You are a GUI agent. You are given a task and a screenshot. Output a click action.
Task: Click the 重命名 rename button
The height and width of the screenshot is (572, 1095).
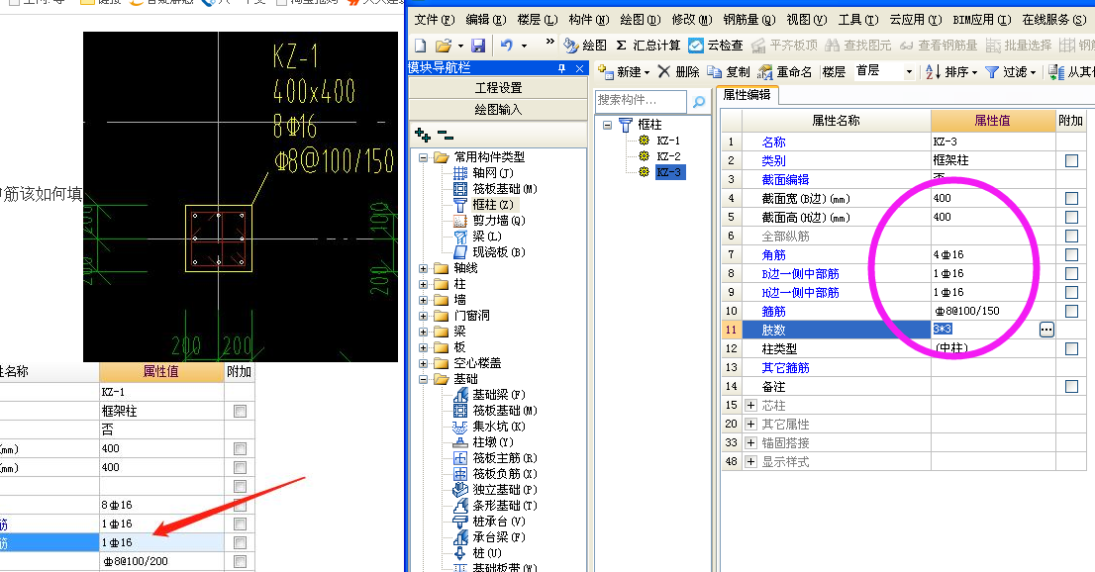click(x=785, y=72)
